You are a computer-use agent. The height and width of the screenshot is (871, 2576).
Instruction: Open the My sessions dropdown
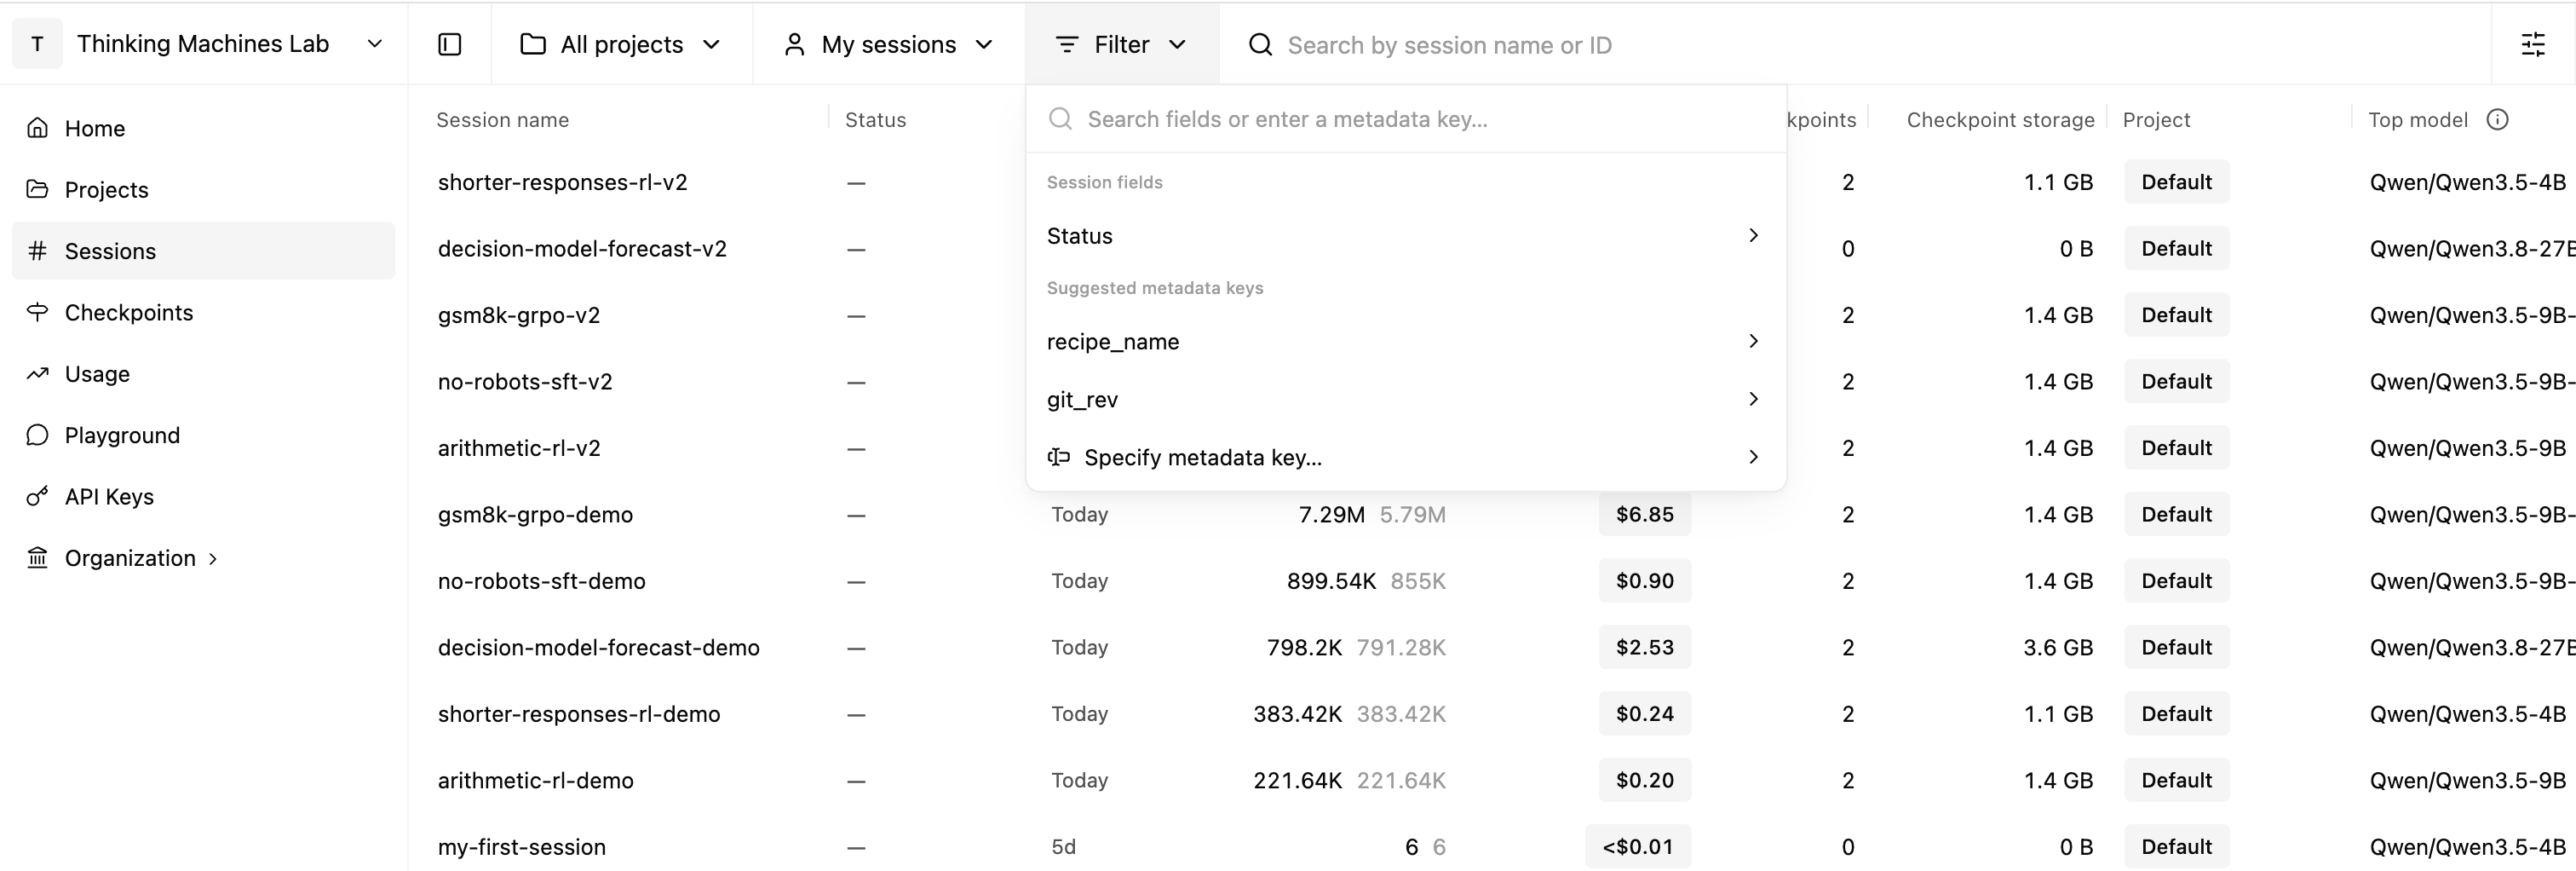click(888, 44)
